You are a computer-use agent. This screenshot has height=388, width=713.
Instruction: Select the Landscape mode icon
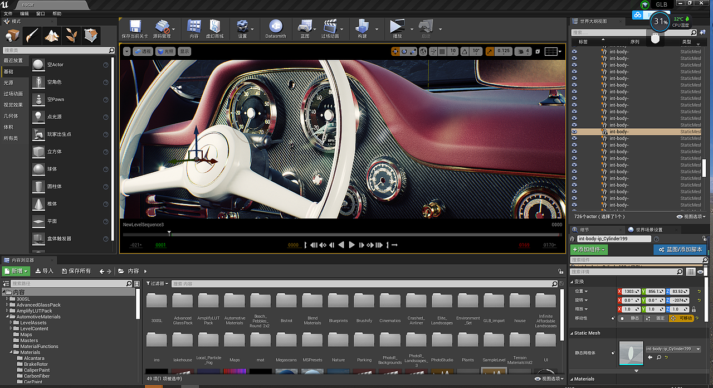point(52,36)
